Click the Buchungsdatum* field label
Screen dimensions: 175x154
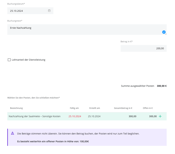point(16,4)
